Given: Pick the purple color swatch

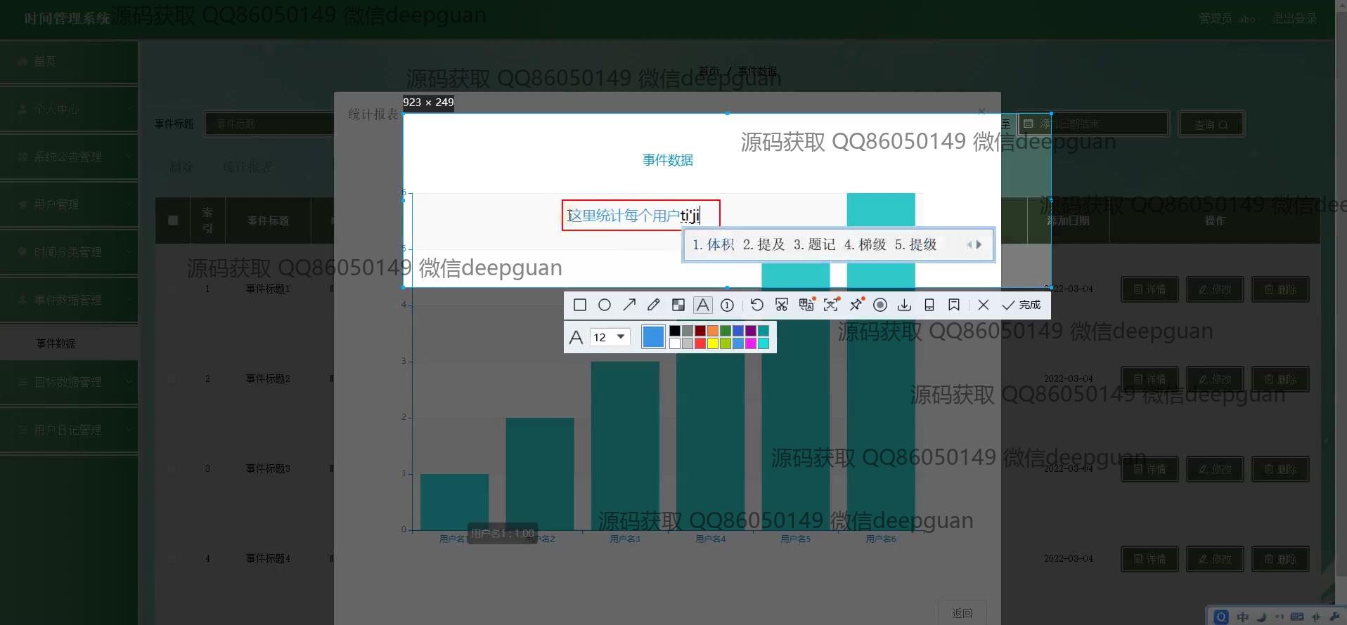Looking at the screenshot, I should 751,331.
